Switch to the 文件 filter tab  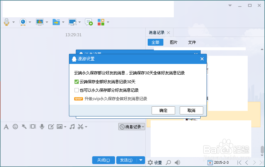tap(192, 42)
